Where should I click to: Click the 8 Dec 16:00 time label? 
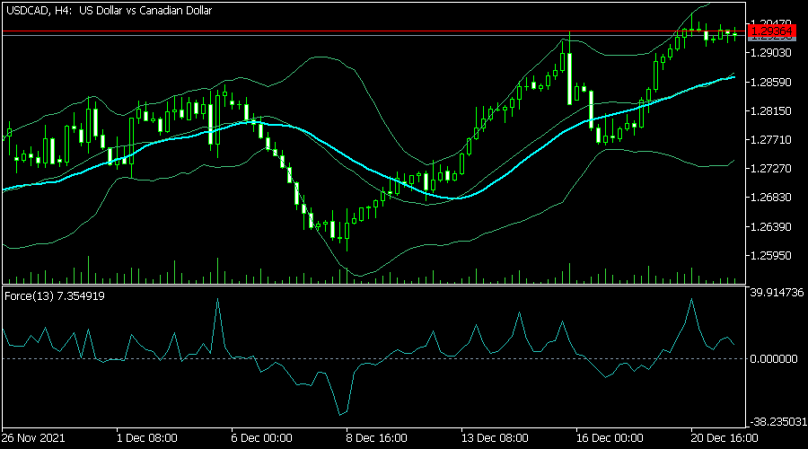[x=377, y=438]
